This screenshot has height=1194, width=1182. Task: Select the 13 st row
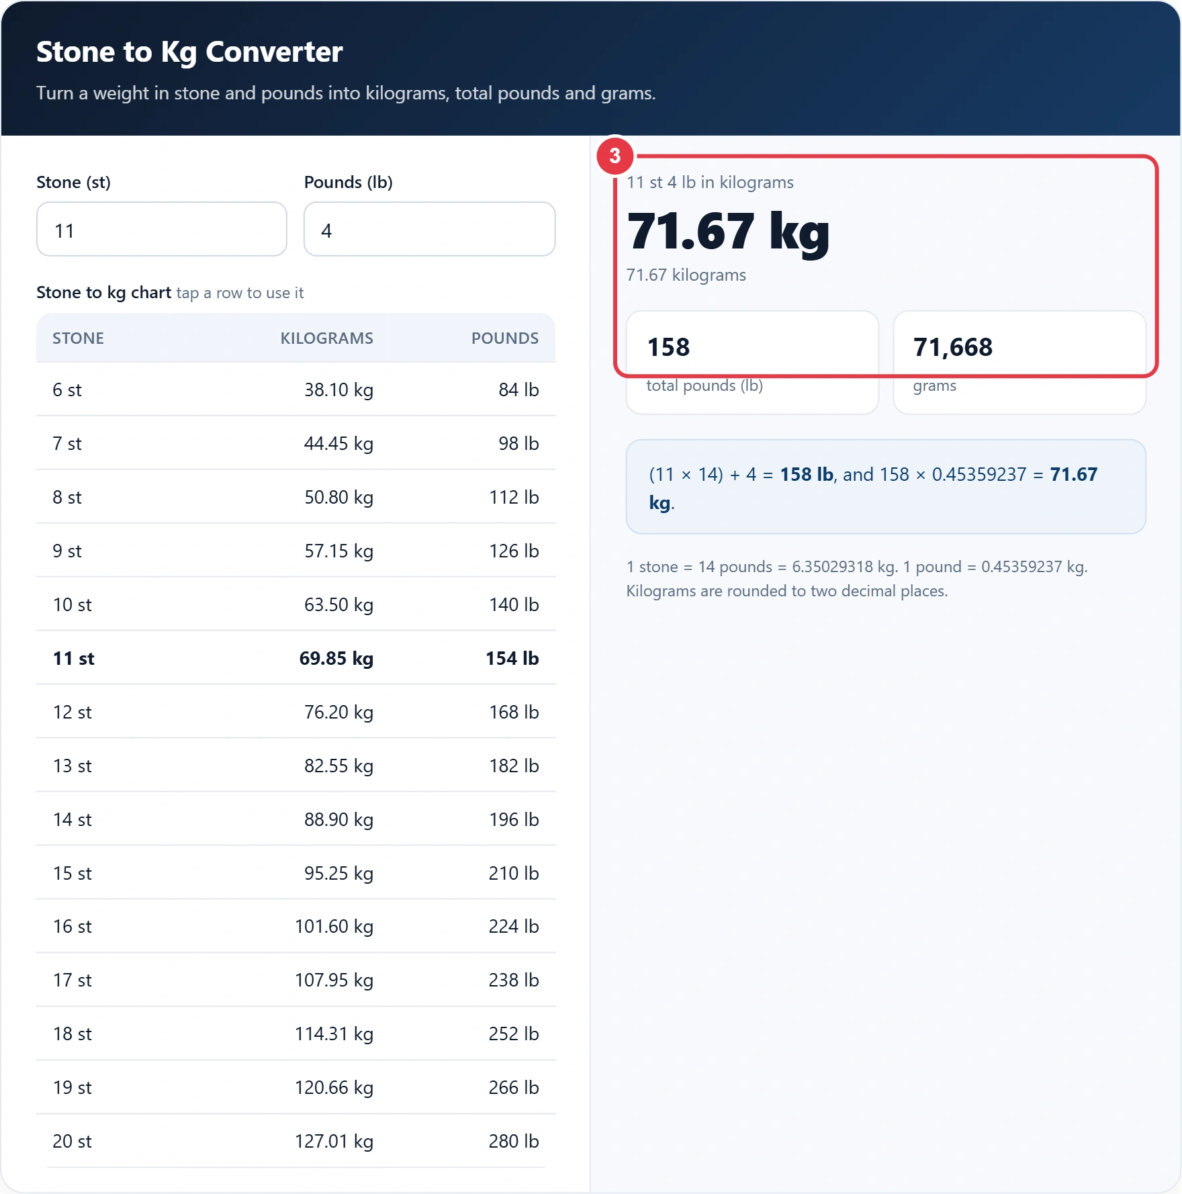(296, 766)
